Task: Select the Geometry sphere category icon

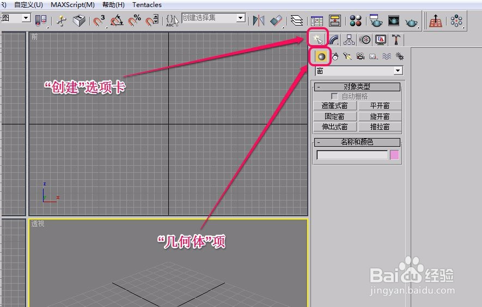Action: point(321,57)
